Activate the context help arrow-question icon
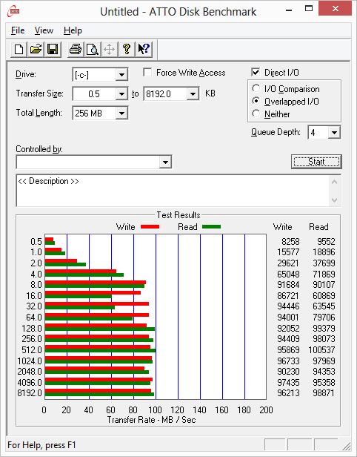Image resolution: width=357 pixels, height=457 pixels. click(x=144, y=49)
